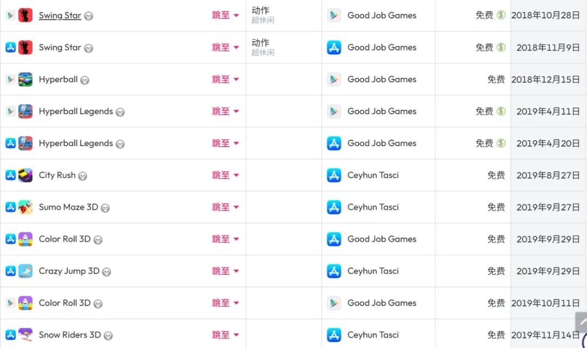Click the skull badge next to Hyperball
587x348 pixels.
[x=85, y=80]
